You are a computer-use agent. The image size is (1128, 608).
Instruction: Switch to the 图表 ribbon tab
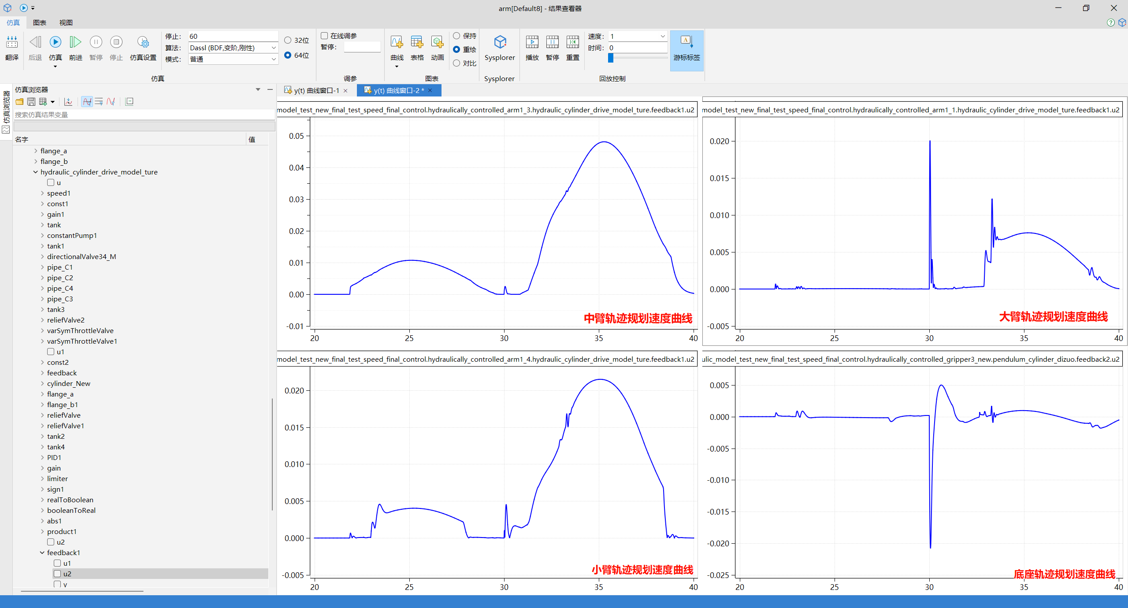40,22
